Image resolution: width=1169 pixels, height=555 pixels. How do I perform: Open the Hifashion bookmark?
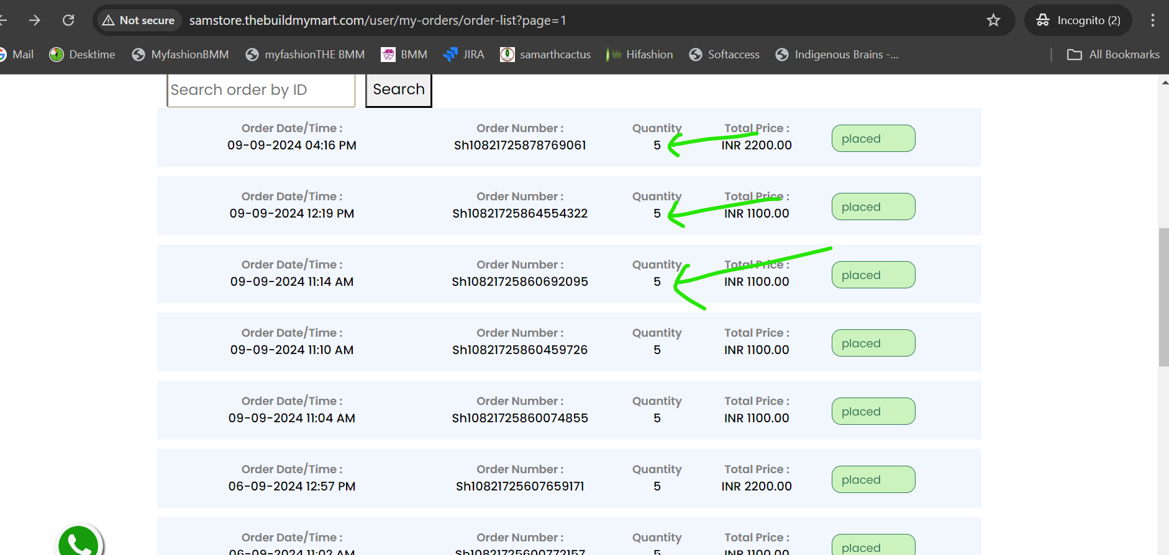pyautogui.click(x=640, y=55)
